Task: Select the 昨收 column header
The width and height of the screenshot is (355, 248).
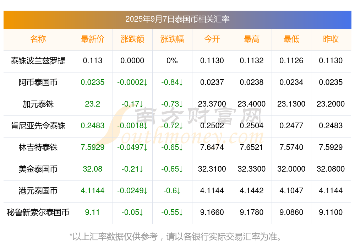Action: (331, 39)
